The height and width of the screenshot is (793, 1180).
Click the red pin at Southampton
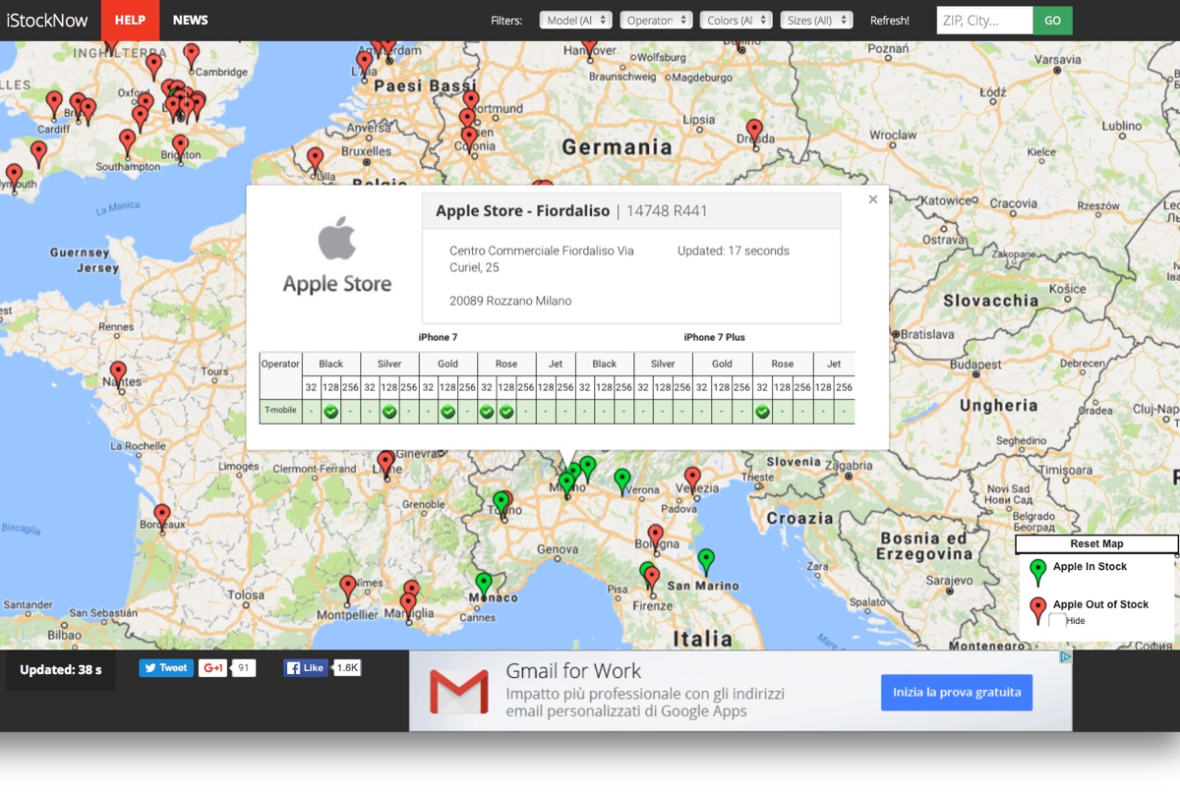pyautogui.click(x=128, y=142)
